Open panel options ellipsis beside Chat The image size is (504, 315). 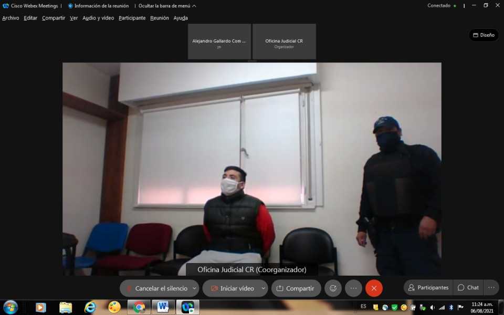pos(491,288)
